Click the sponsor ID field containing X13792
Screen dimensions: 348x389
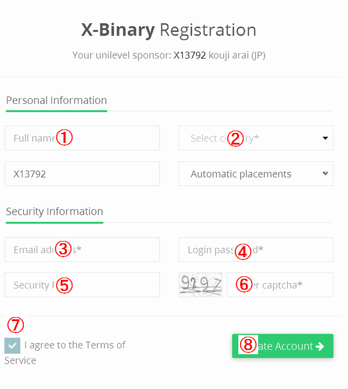tap(82, 174)
